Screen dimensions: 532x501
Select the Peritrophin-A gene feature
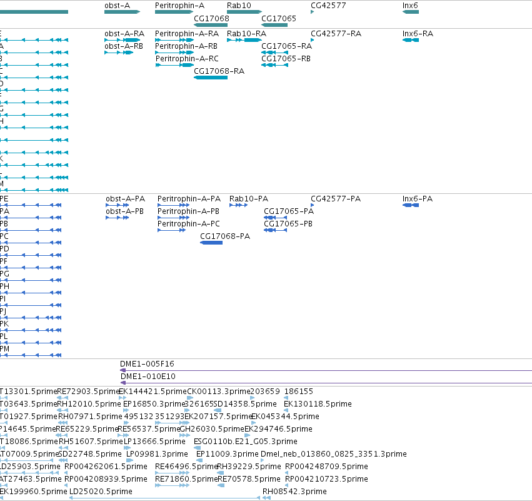pyautogui.click(x=174, y=12)
